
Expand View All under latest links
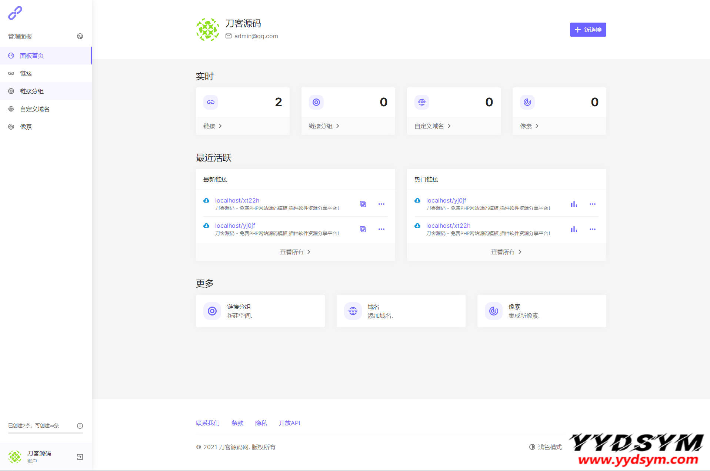pyautogui.click(x=295, y=252)
